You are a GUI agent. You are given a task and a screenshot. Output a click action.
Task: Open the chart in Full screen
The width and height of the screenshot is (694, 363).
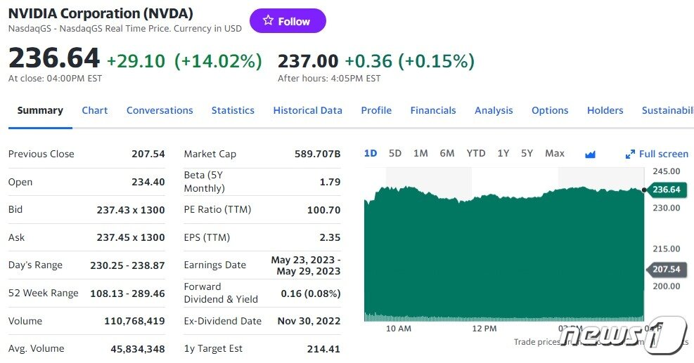tap(657, 154)
